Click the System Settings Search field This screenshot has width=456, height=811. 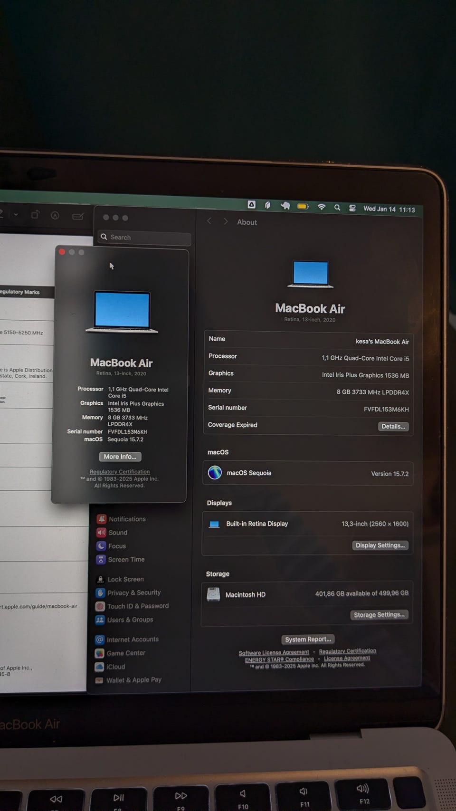144,237
